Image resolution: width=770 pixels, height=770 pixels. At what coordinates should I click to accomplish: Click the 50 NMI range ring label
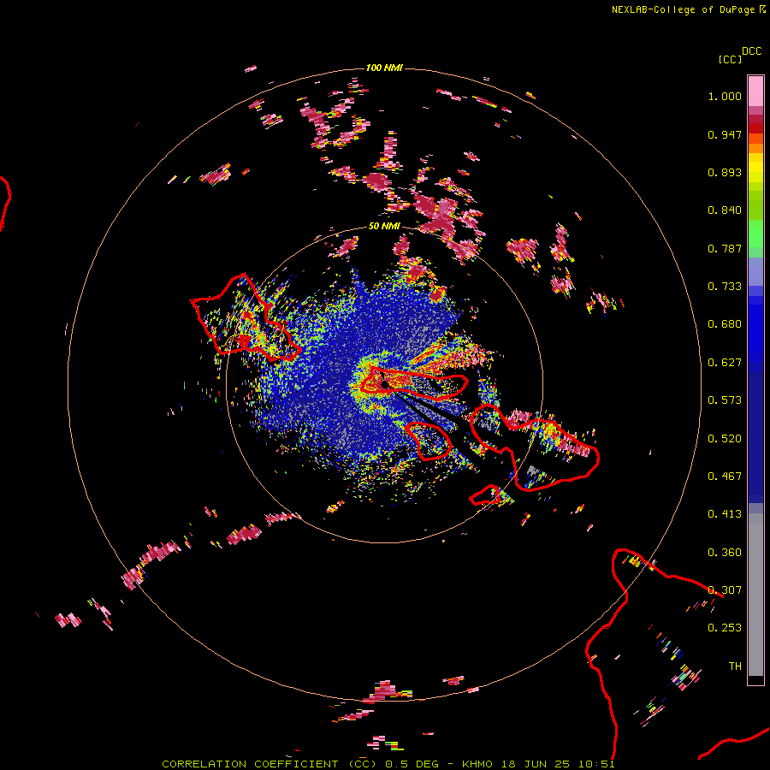pos(384,226)
